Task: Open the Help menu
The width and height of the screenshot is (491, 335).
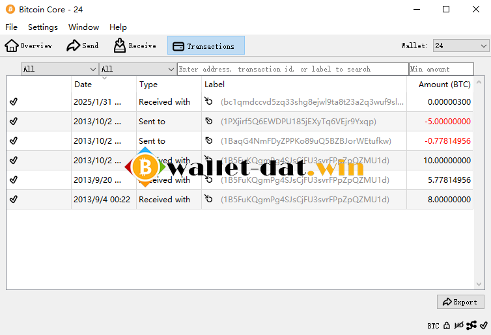Action: click(x=118, y=27)
